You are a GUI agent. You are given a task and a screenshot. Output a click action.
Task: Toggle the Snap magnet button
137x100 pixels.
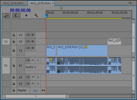(16, 15)
